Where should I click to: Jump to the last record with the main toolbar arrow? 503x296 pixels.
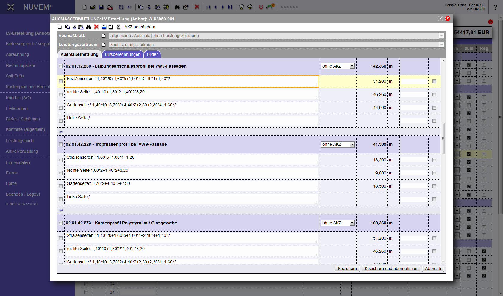pyautogui.click(x=230, y=7)
